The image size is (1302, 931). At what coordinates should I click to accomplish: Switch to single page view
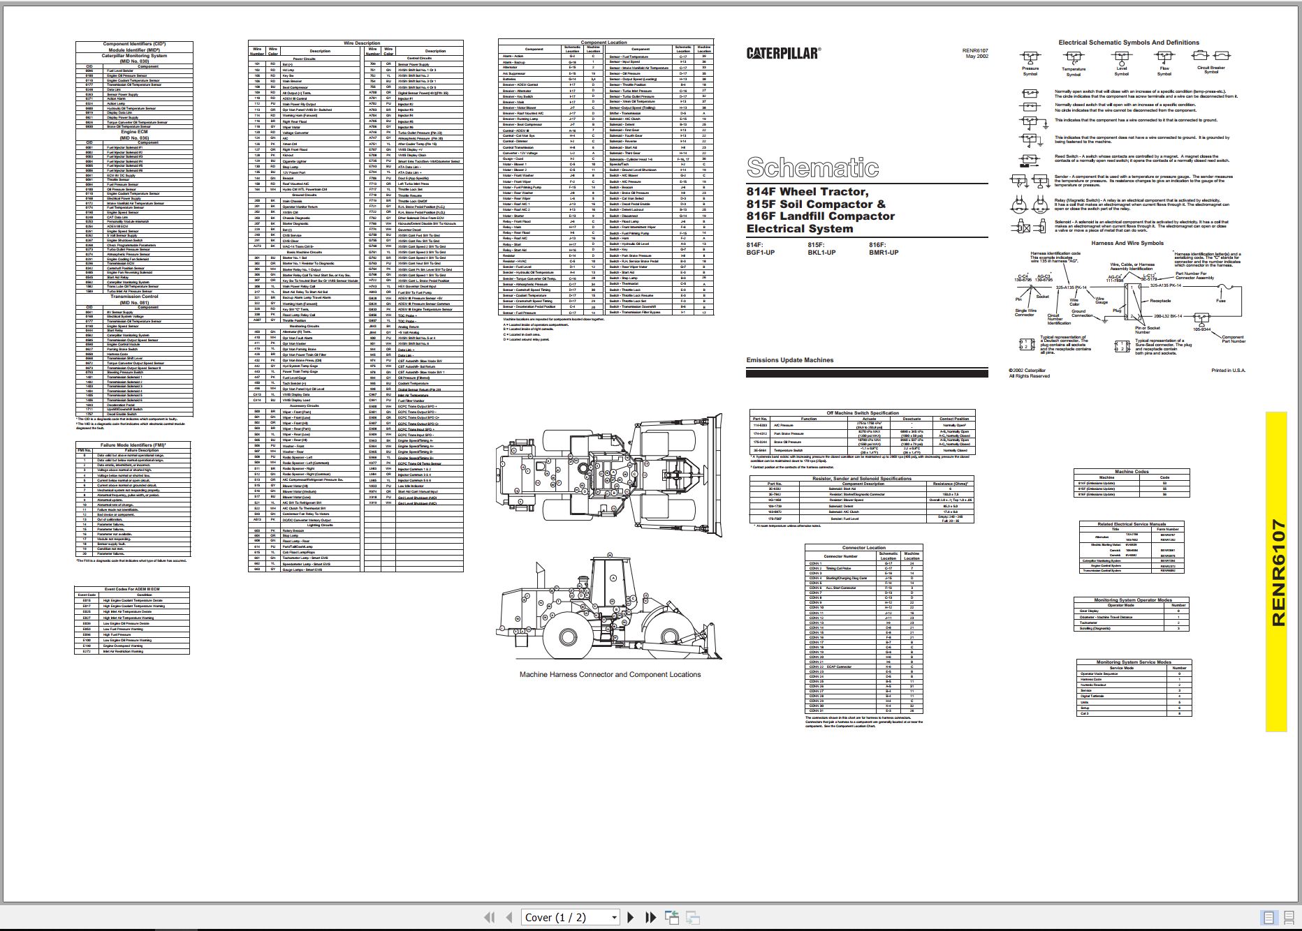click(x=1269, y=918)
